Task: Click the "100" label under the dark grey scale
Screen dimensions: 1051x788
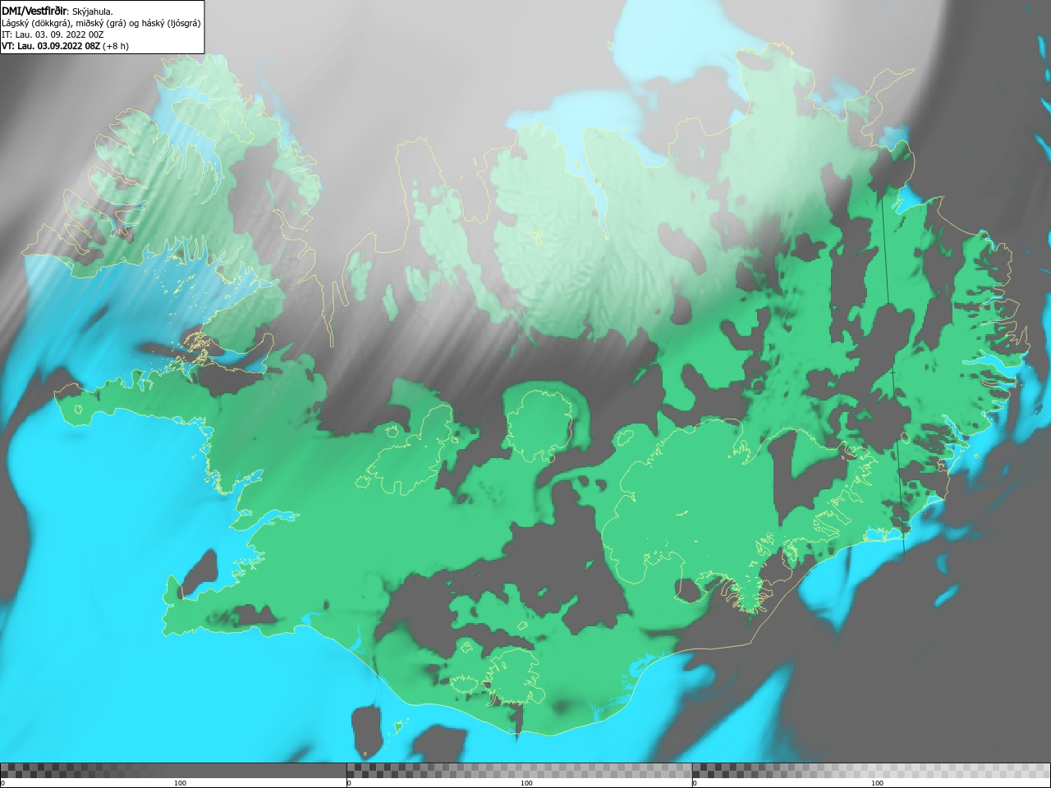Action: [180, 783]
